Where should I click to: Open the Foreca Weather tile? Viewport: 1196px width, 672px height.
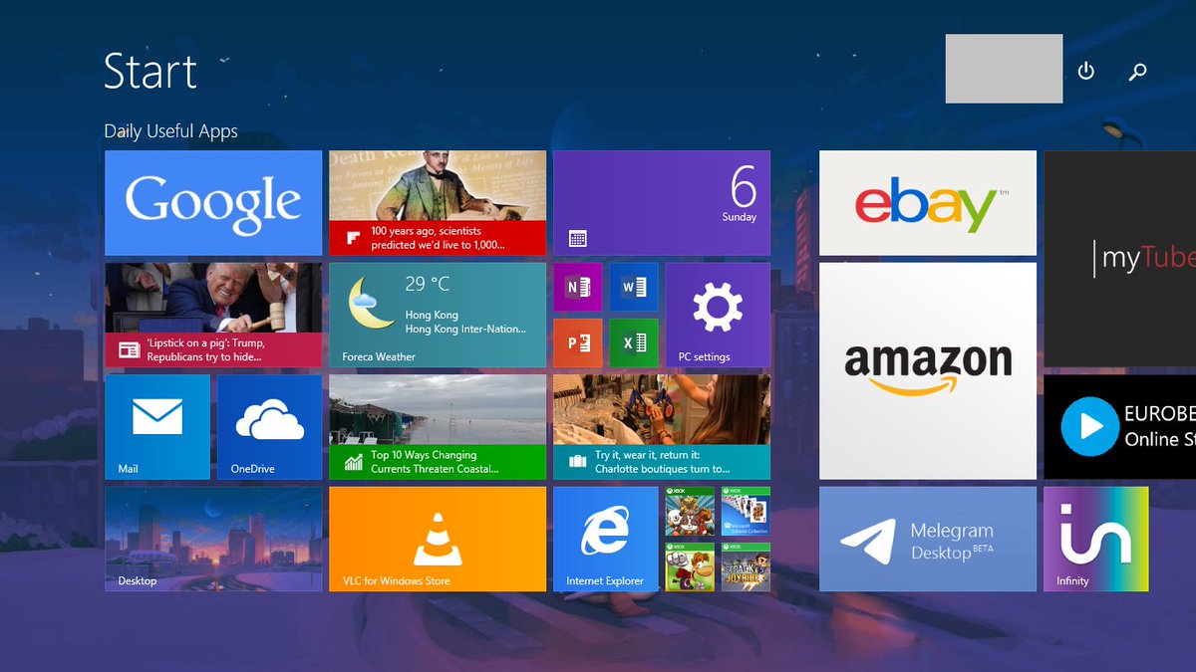(x=438, y=315)
